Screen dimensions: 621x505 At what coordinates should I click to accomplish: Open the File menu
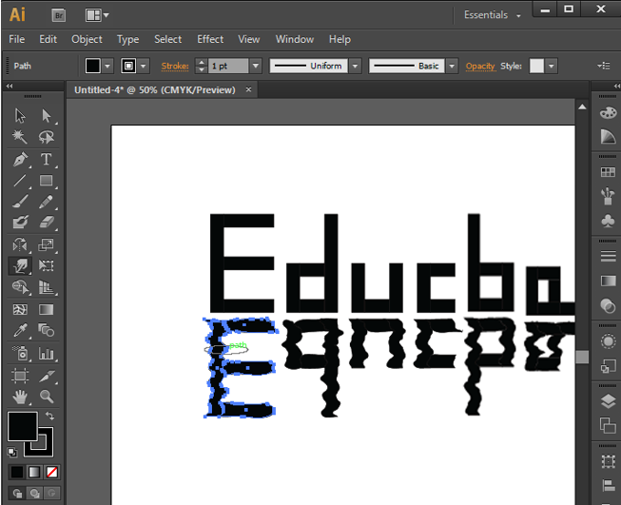[16, 39]
